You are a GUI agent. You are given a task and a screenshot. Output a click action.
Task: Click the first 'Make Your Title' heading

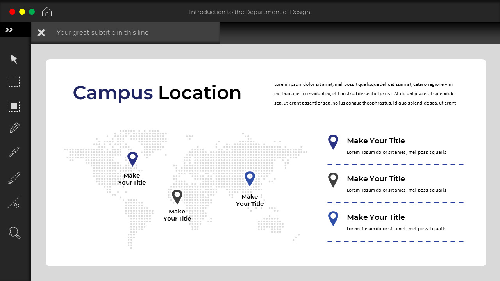(376, 140)
